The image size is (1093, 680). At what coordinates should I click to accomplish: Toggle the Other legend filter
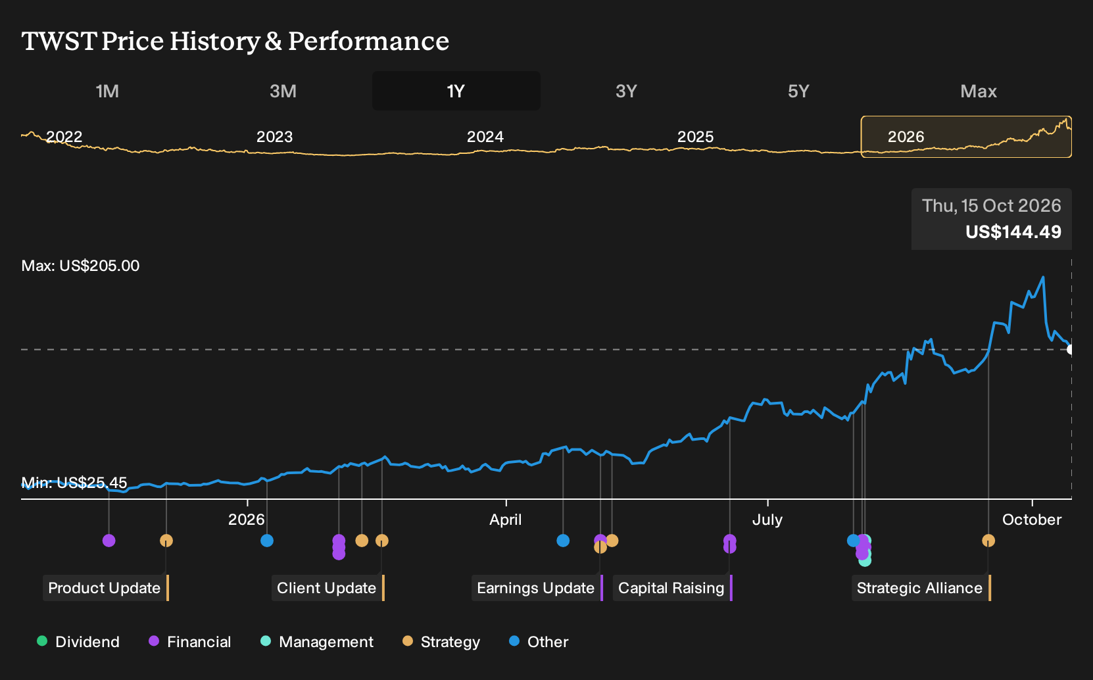pyautogui.click(x=539, y=642)
